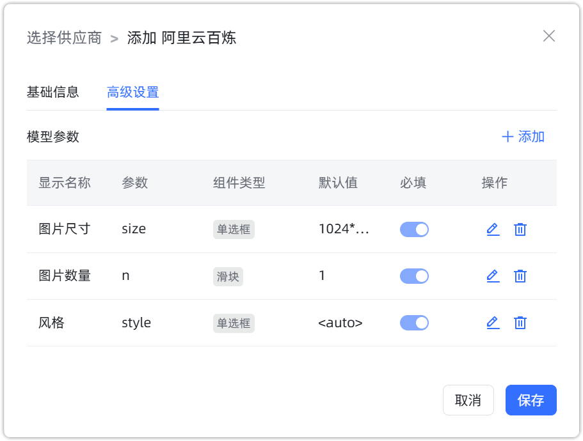Go back via the 选择供应商 breadcrumb
Image resolution: width=583 pixels, height=441 pixels.
coord(63,37)
